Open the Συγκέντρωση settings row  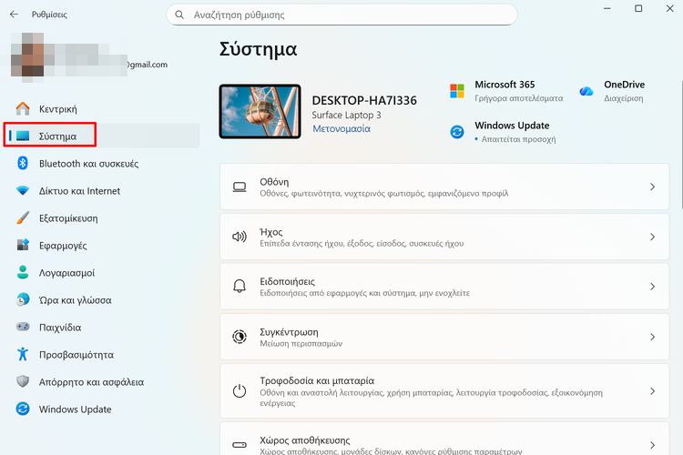pyautogui.click(x=437, y=337)
